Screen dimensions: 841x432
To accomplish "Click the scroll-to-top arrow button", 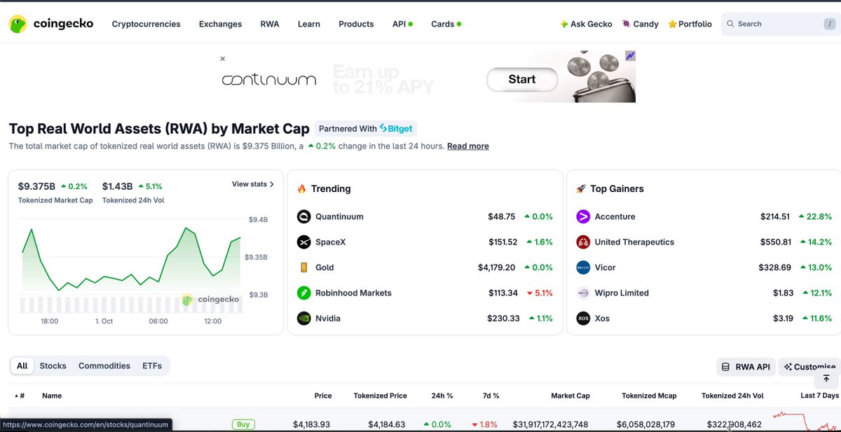I will [826, 378].
